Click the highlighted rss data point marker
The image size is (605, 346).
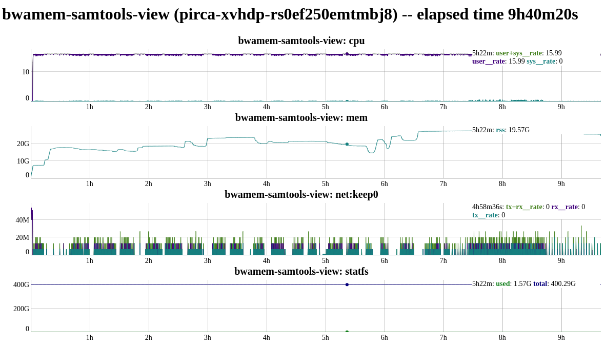coord(347,144)
